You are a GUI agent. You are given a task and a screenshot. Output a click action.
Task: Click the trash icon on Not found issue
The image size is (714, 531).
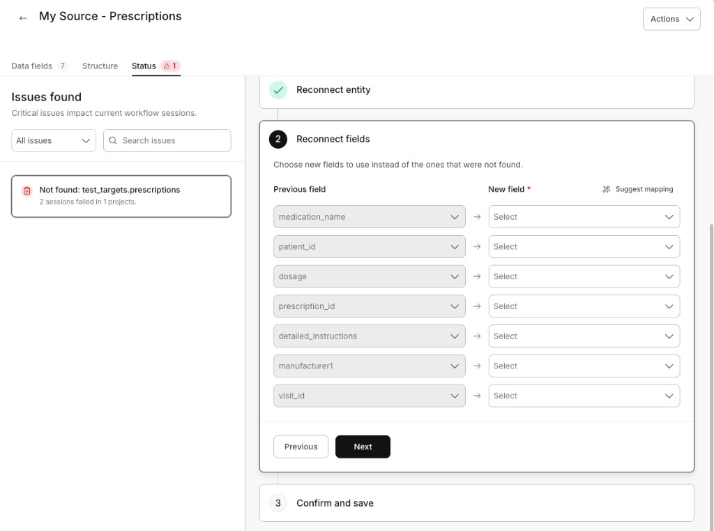[x=27, y=191]
